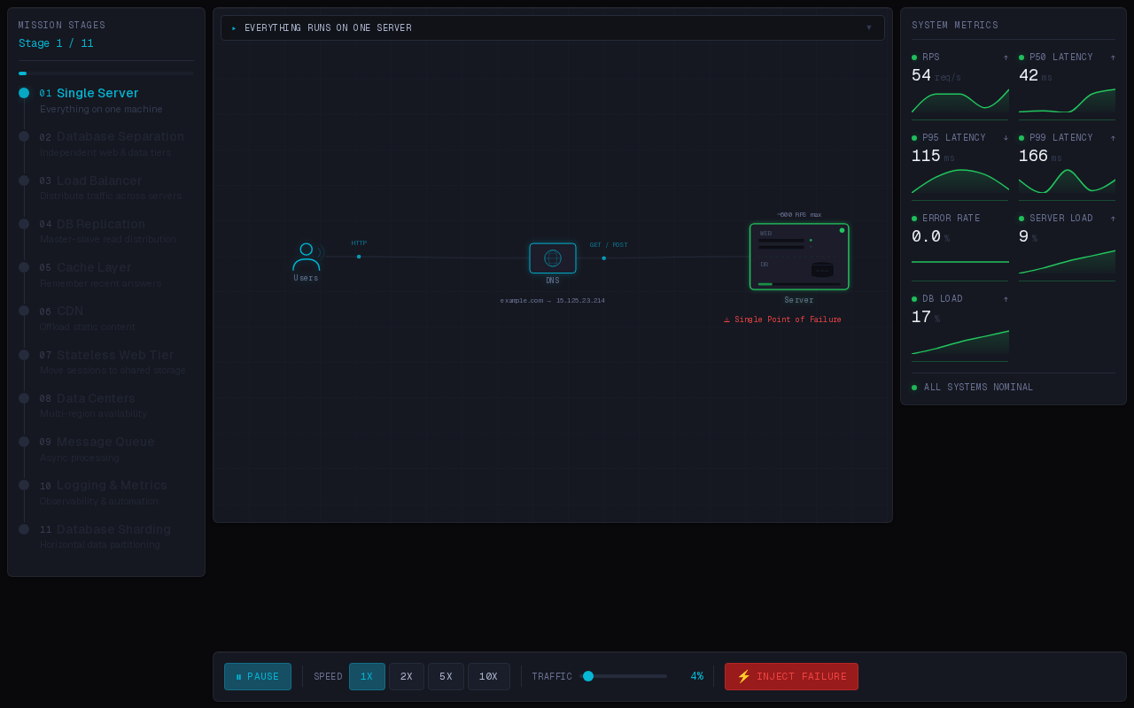
Task: Click the RPS value 54
Action: (x=921, y=76)
